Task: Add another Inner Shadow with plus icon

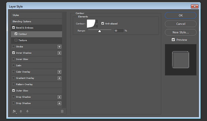Action: pyautogui.click(x=59, y=53)
